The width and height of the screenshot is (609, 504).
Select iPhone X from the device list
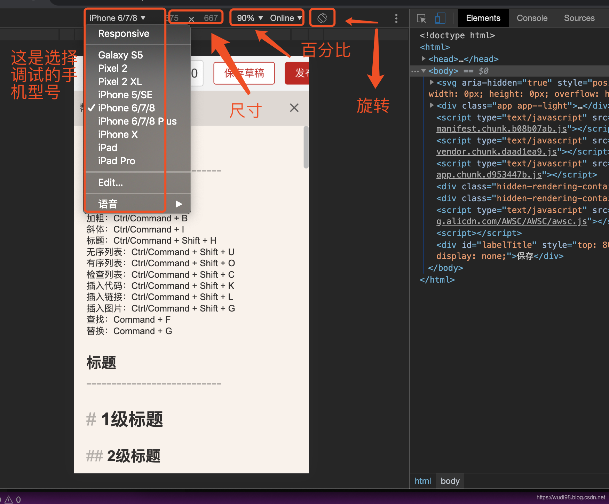pyautogui.click(x=118, y=134)
